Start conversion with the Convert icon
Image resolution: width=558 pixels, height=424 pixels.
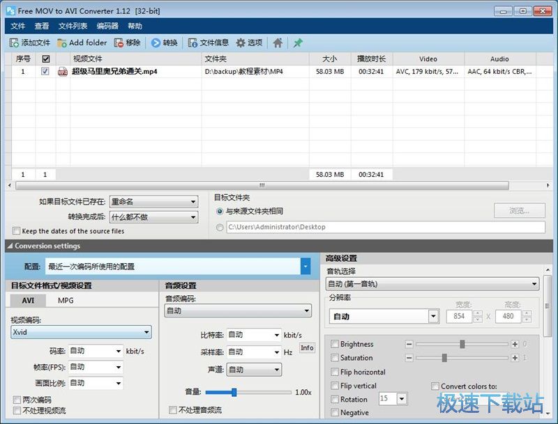click(x=156, y=42)
